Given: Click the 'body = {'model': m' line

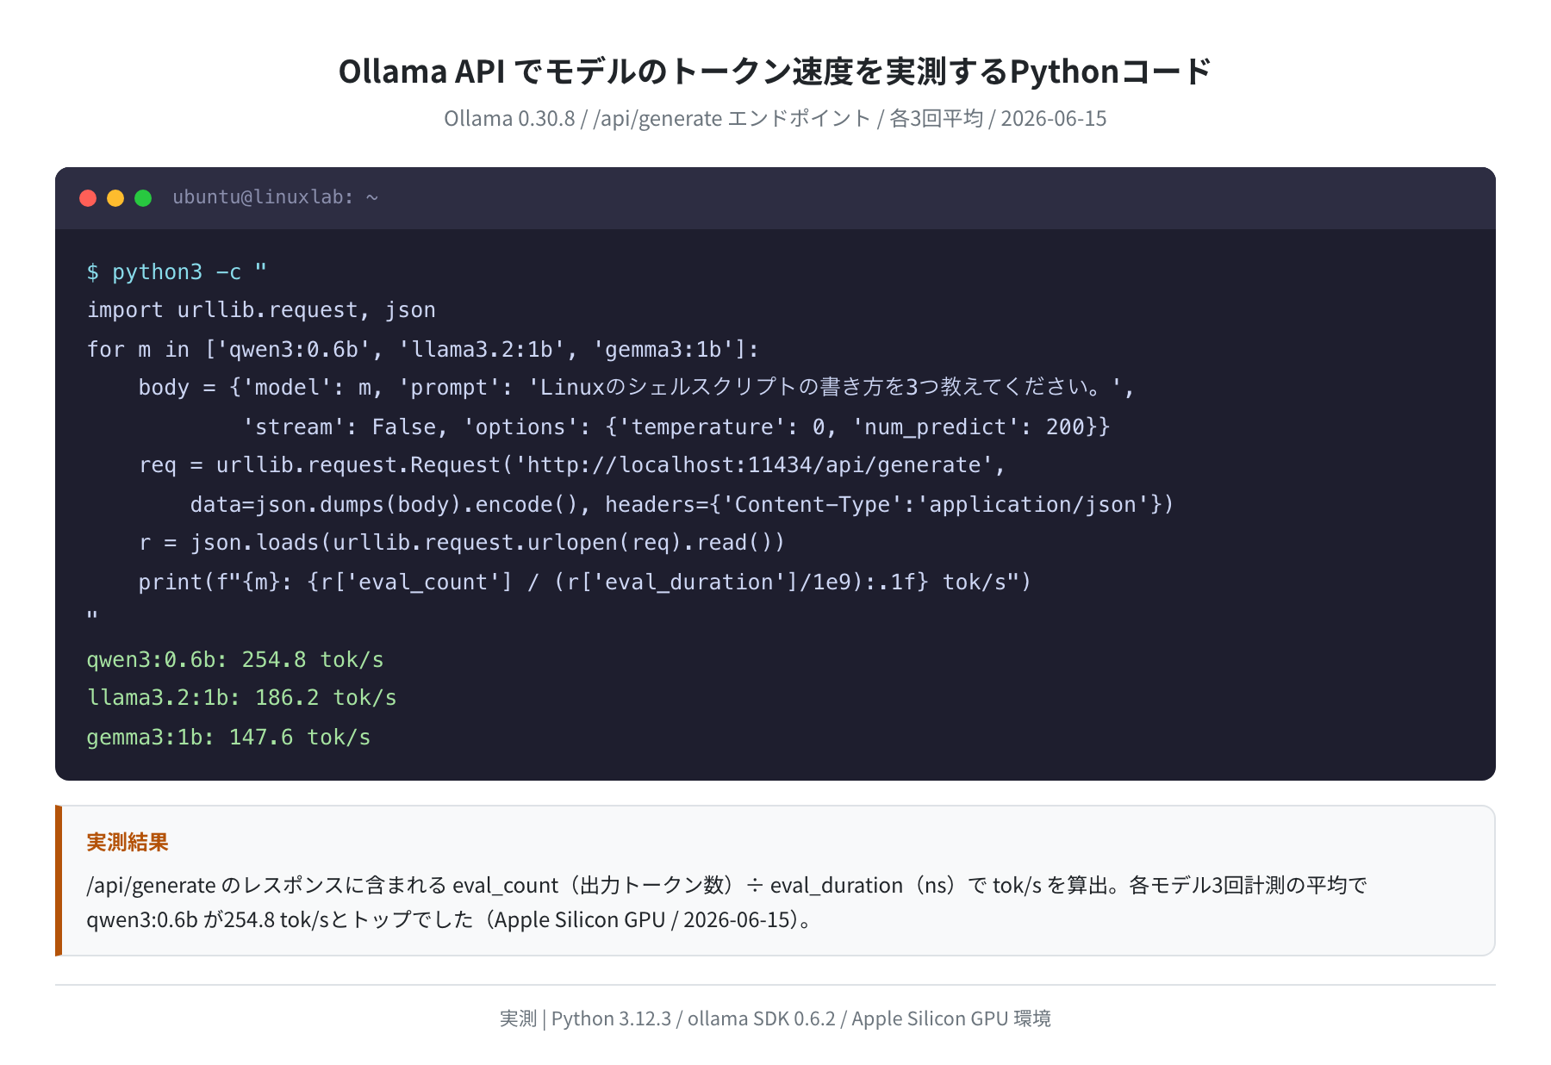Looking at the screenshot, I should (x=636, y=388).
